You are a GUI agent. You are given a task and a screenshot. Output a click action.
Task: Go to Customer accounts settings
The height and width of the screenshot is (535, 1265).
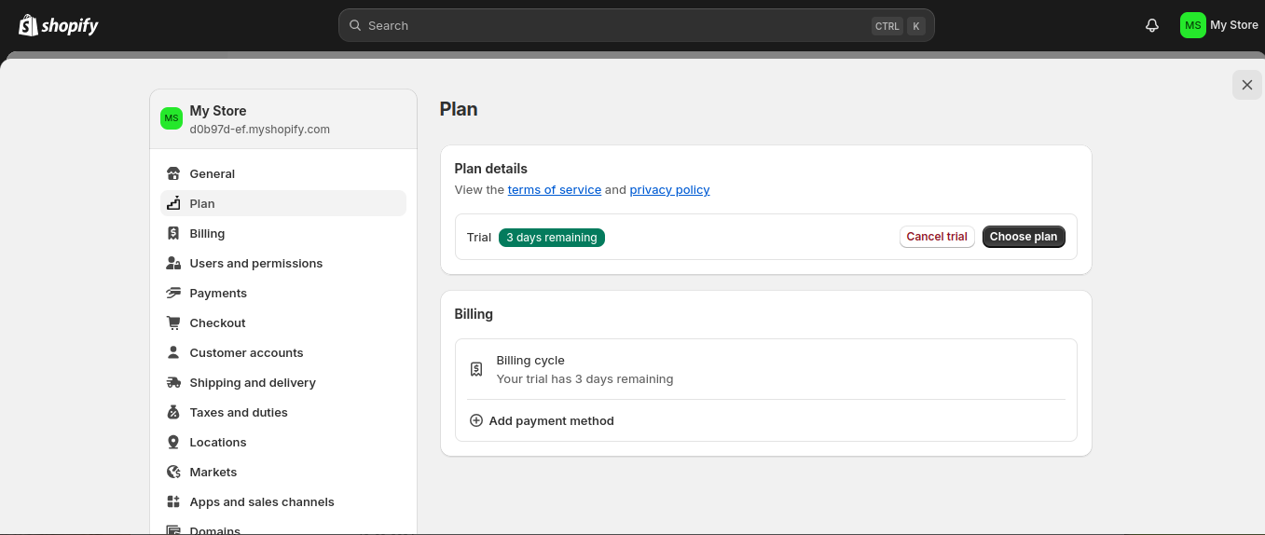(x=246, y=352)
